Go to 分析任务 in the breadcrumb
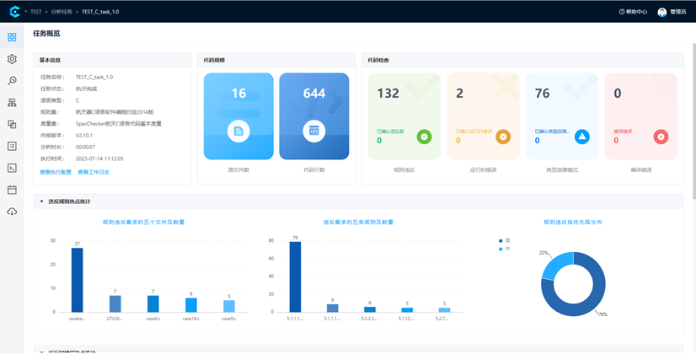696x354 pixels. [x=64, y=12]
